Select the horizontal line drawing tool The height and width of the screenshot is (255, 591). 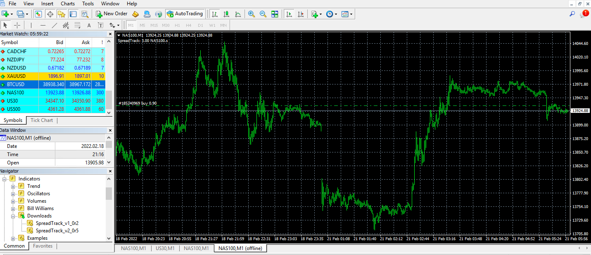click(43, 25)
